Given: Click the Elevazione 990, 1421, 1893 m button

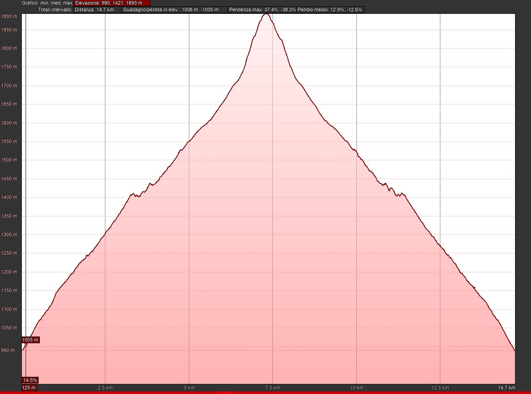Looking at the screenshot, I should (x=112, y=3).
